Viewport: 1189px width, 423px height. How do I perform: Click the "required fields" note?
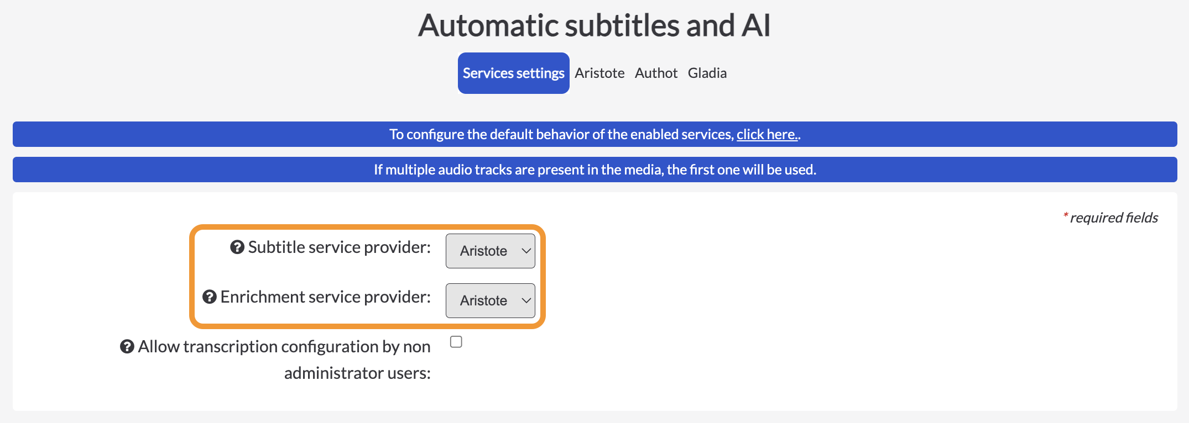click(x=1110, y=218)
